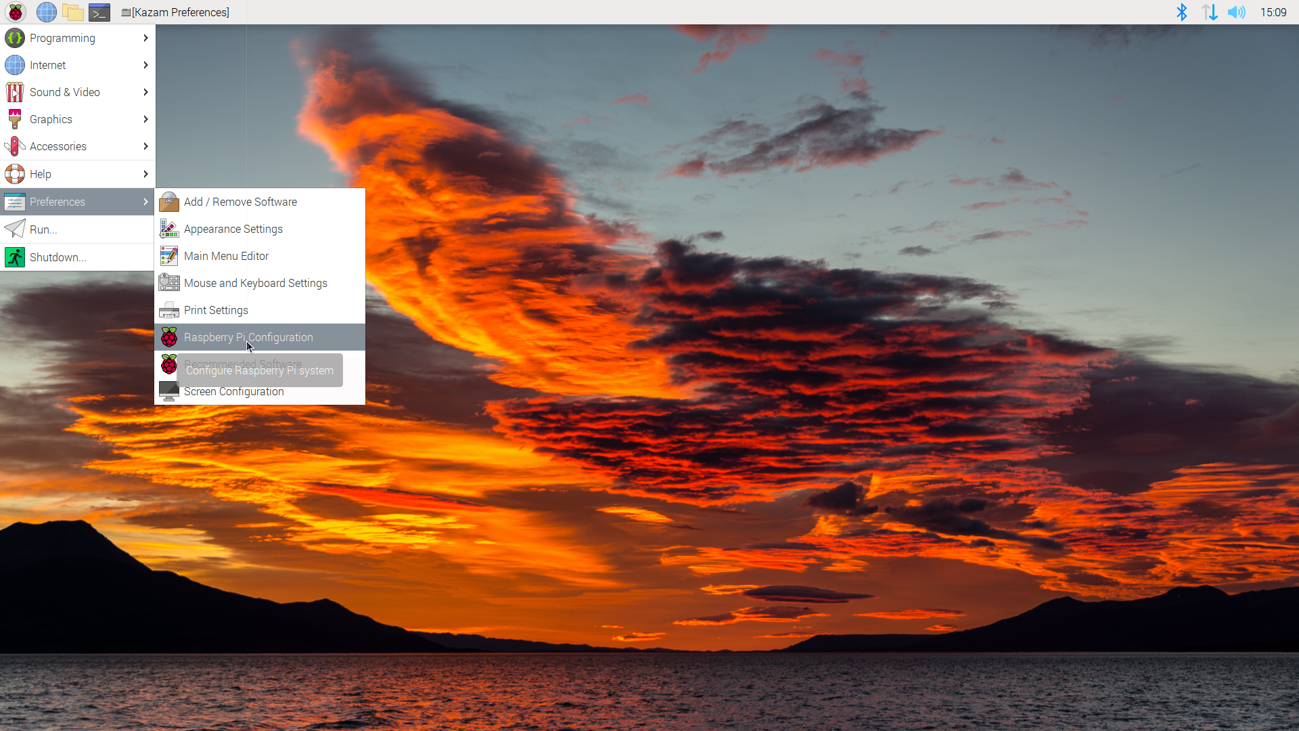Open Main Menu Editor
Viewport: 1299px width, 731px height.
click(x=260, y=256)
